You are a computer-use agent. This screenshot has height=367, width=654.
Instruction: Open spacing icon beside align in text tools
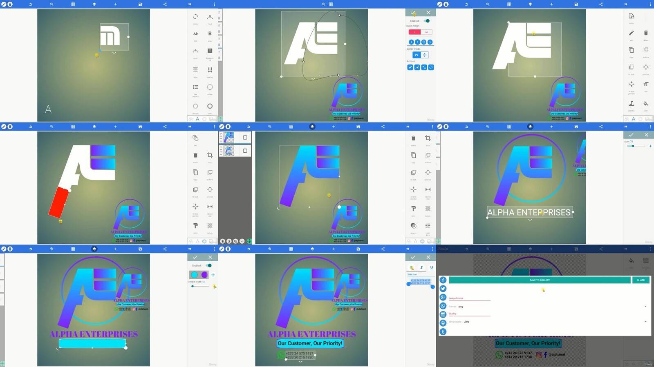coord(210,70)
